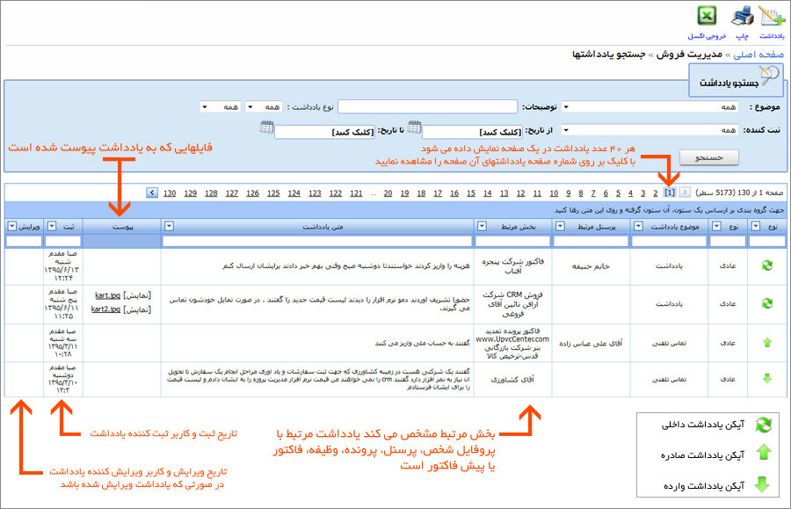Open the kart.jpg attachment link
Viewport: 791px width, 509px height.
pos(107,295)
